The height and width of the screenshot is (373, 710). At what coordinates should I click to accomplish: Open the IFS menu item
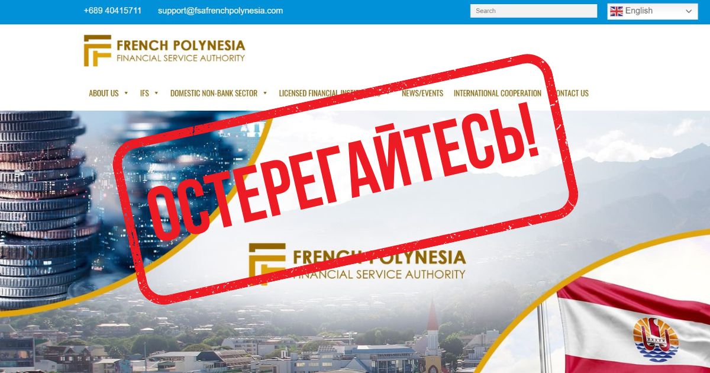tap(144, 93)
